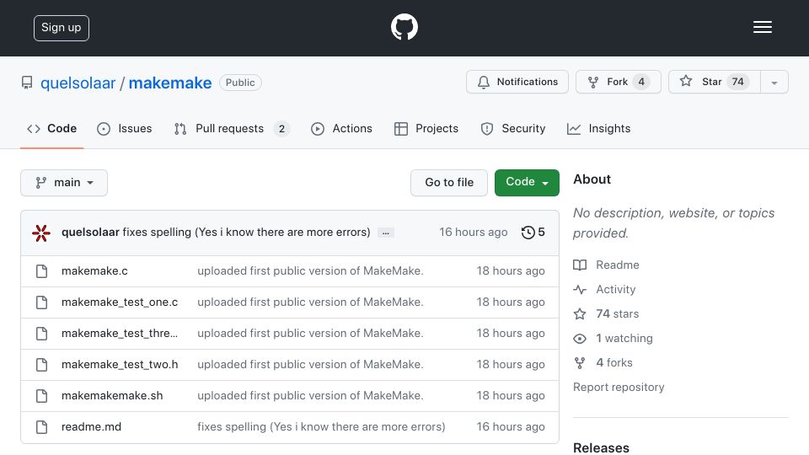Image resolution: width=809 pixels, height=455 pixels.
Task: Click the Go to file button
Action: tap(449, 183)
